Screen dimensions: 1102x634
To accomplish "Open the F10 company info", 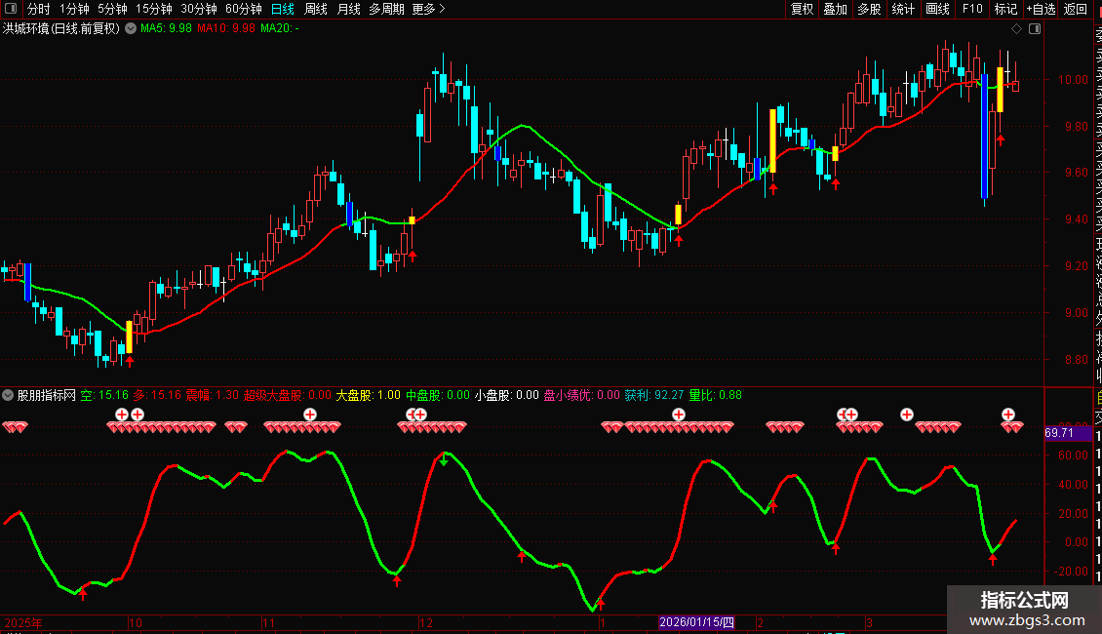I will click(972, 9).
